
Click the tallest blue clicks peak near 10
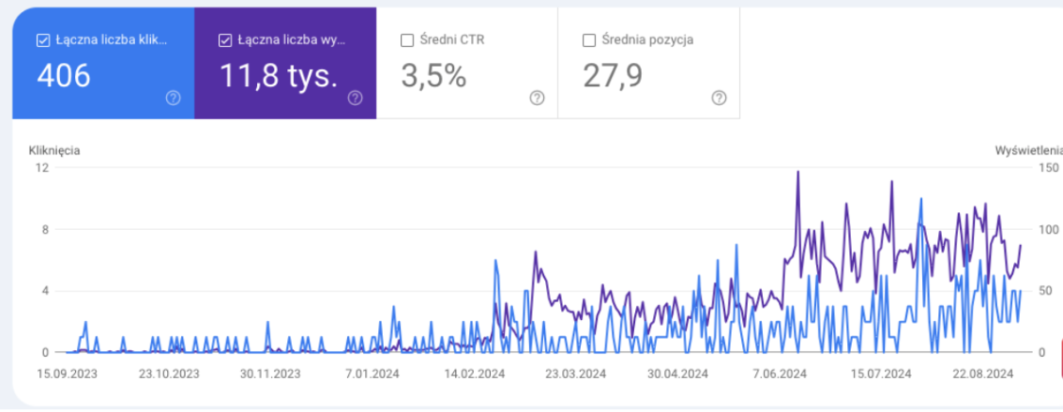pos(920,199)
